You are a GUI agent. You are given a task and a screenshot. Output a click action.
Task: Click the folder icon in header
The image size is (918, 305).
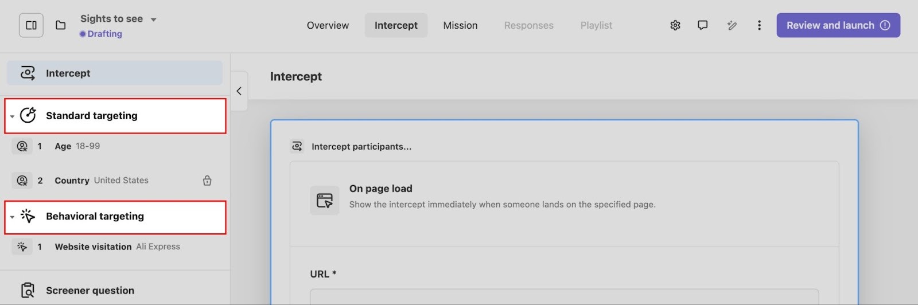[x=60, y=25]
